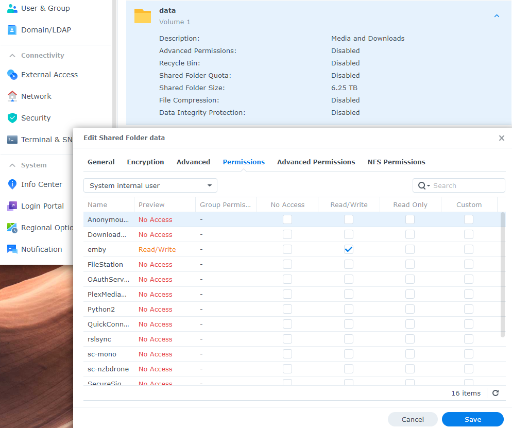Switch to Advanced Permissions tab
This screenshot has height=428, width=512.
point(316,162)
